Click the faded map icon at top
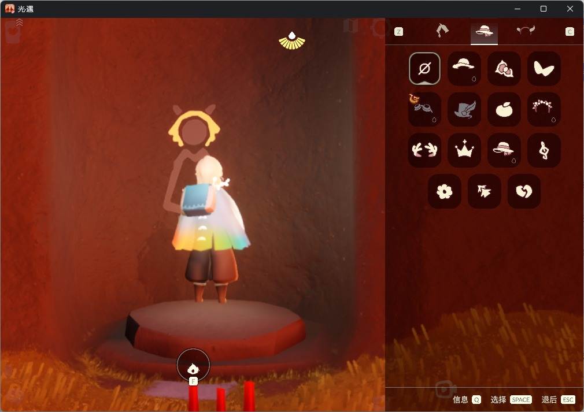Viewport: 584px width, 412px height. click(x=350, y=25)
